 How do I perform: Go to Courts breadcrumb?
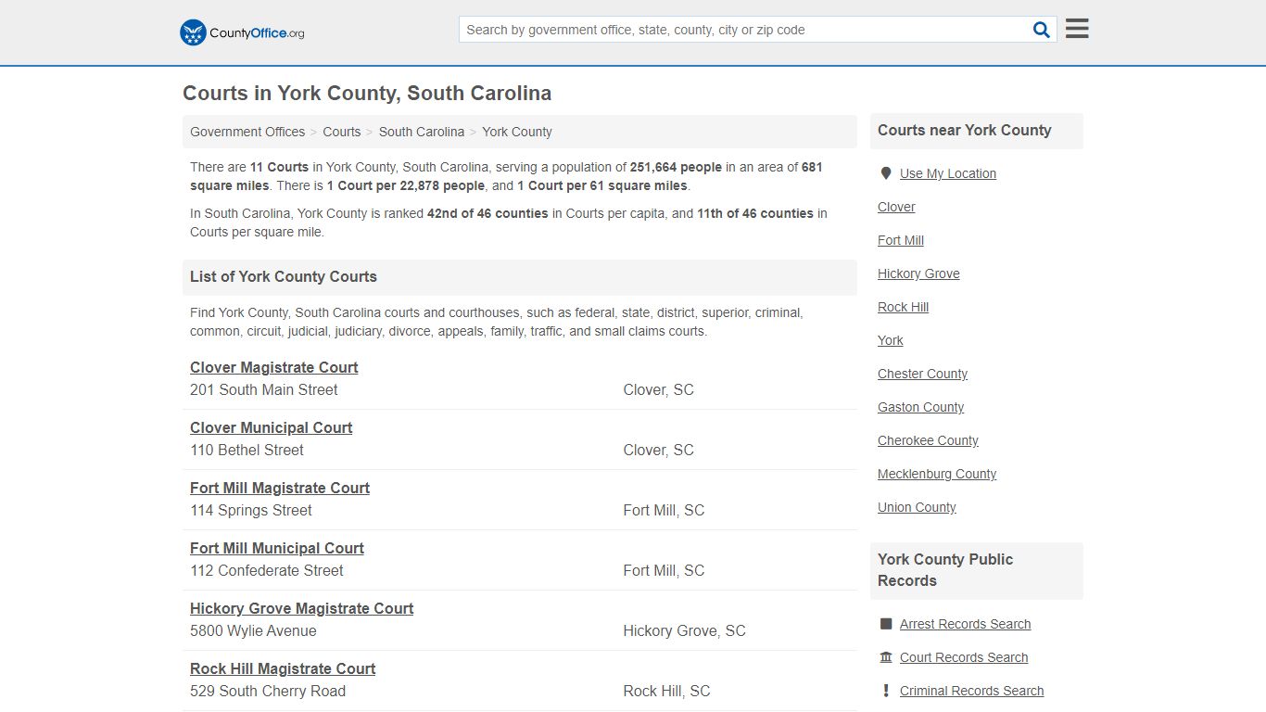point(342,132)
